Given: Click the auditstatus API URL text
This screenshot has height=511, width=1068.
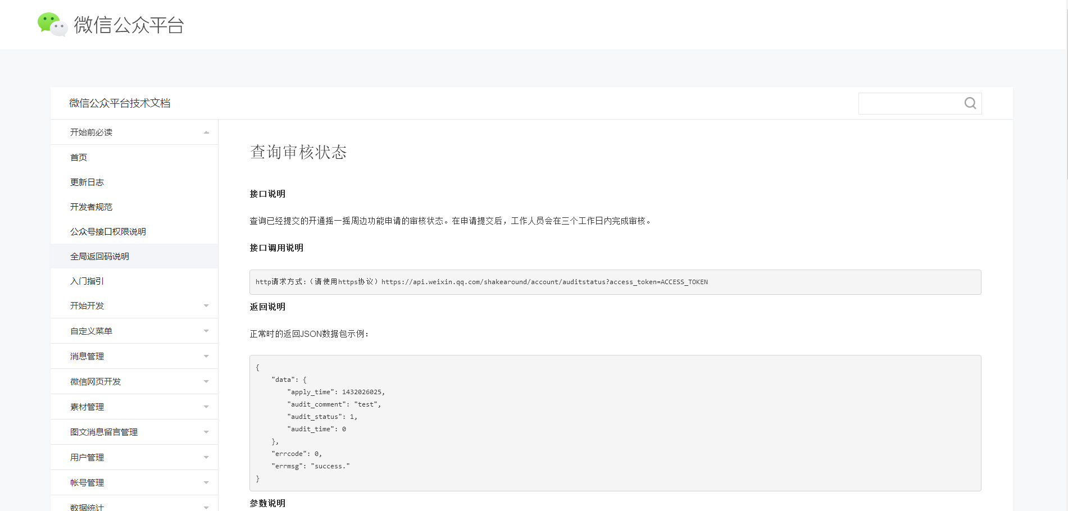Looking at the screenshot, I should click(544, 282).
